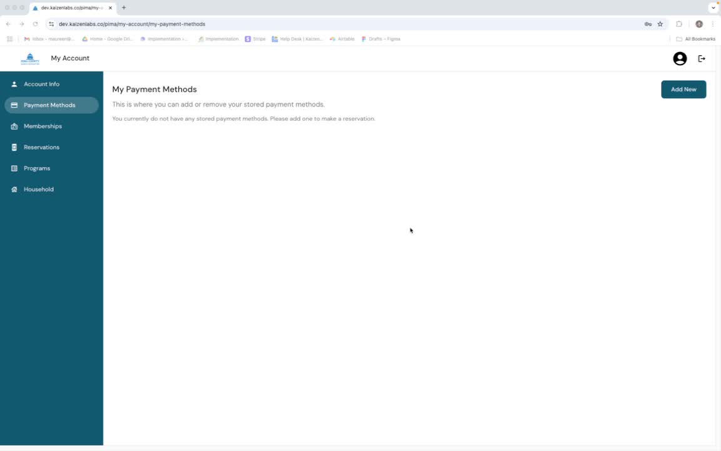Close the dev.kaizenlabs.co tab
The width and height of the screenshot is (721, 451).
(x=110, y=8)
